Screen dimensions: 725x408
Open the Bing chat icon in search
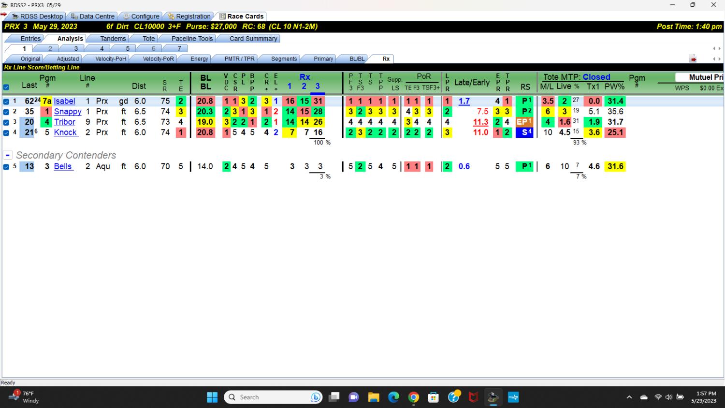316,397
